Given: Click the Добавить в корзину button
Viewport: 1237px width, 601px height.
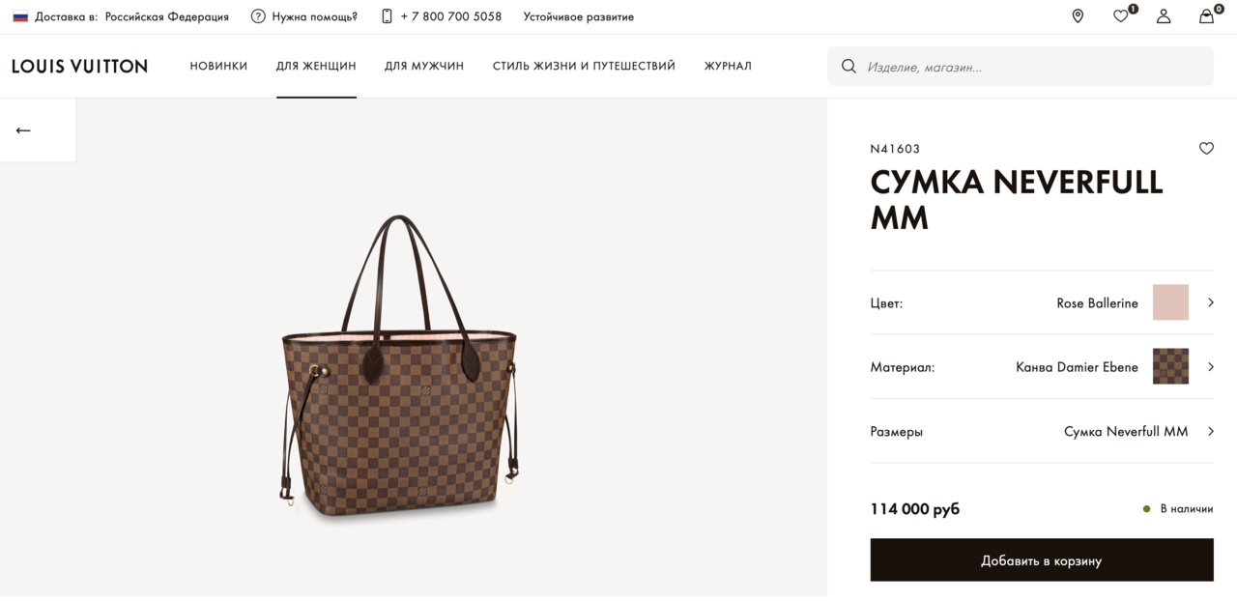Looking at the screenshot, I should [x=1041, y=560].
